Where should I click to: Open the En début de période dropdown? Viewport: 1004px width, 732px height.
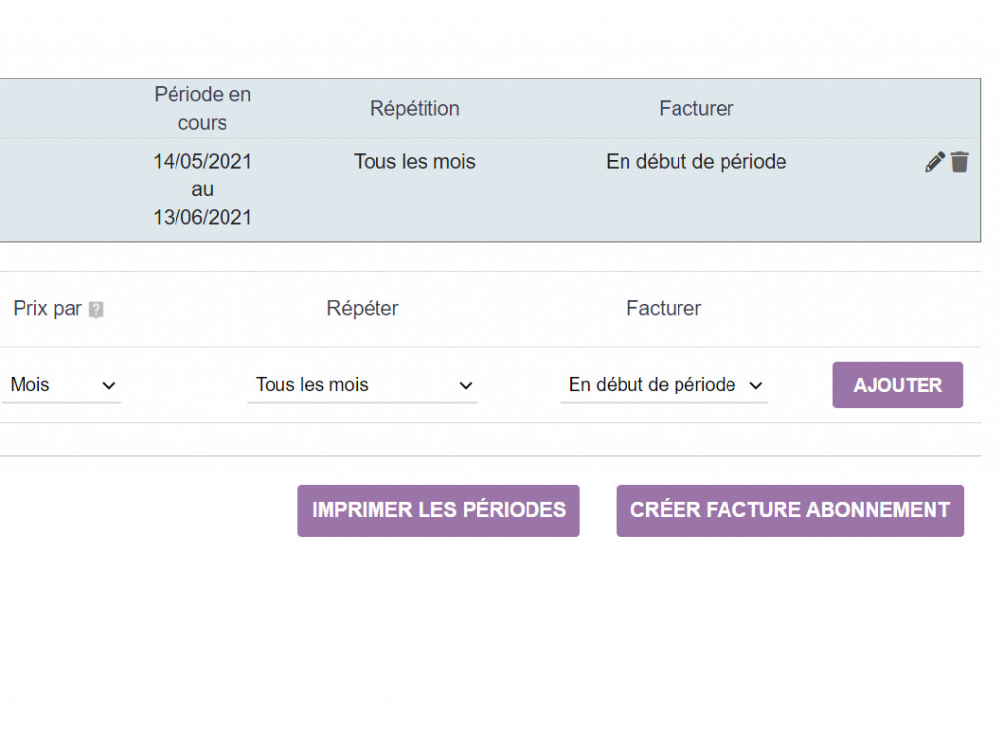point(664,385)
